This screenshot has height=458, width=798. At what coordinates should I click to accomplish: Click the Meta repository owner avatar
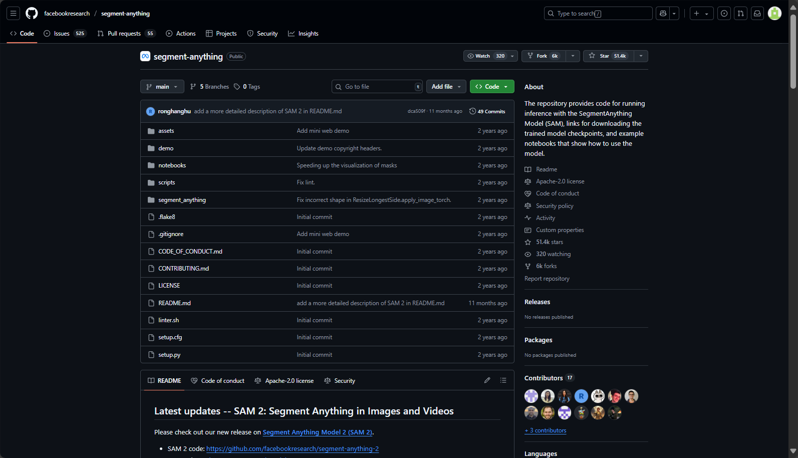[x=145, y=56]
